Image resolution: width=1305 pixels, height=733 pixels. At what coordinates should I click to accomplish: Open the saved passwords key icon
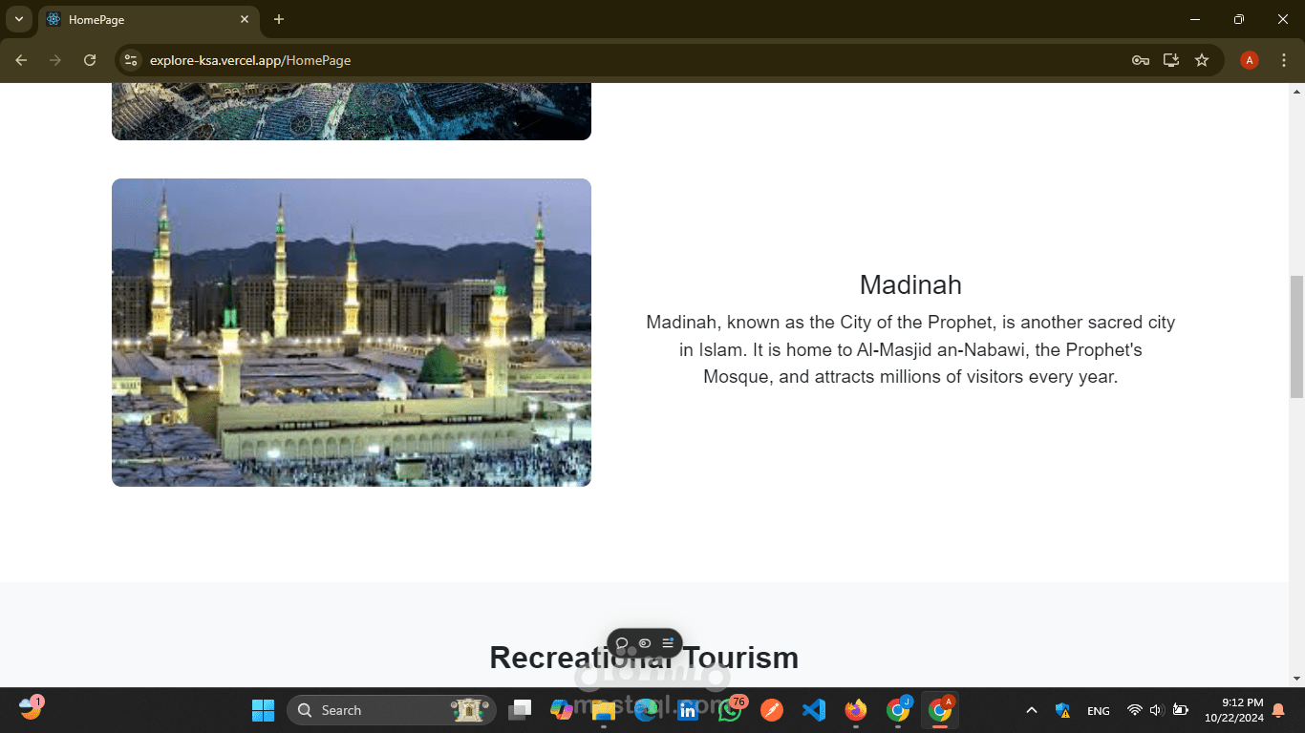[1140, 60]
